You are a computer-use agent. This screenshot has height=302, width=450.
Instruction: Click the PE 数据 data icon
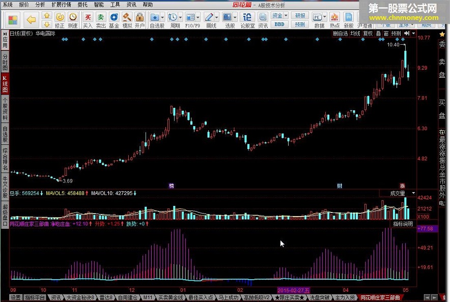317,17
